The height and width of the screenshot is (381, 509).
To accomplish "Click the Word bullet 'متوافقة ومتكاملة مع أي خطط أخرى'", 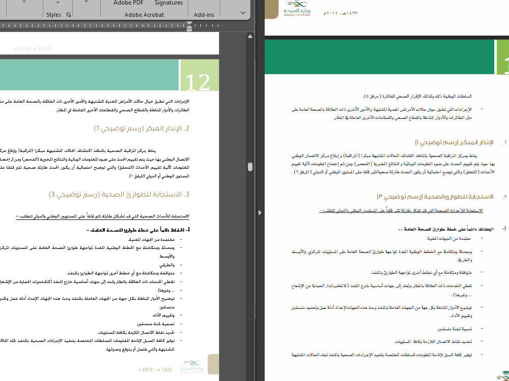I will pyautogui.click(x=121, y=273).
